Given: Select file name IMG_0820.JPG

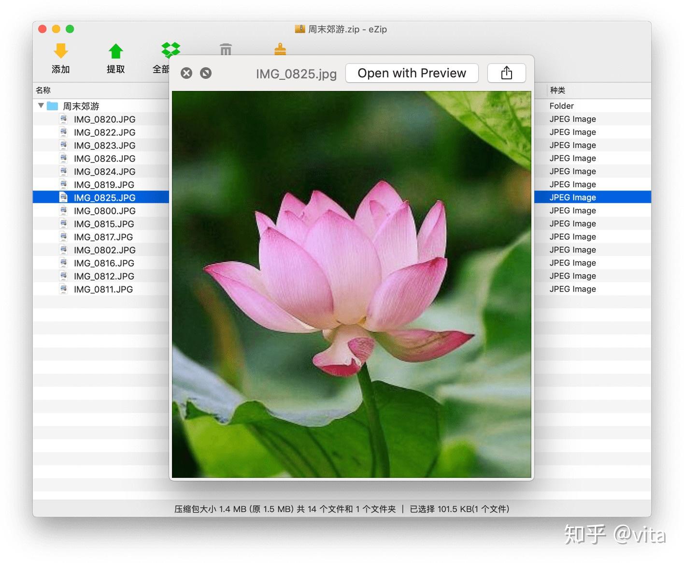Looking at the screenshot, I should coord(104,119).
